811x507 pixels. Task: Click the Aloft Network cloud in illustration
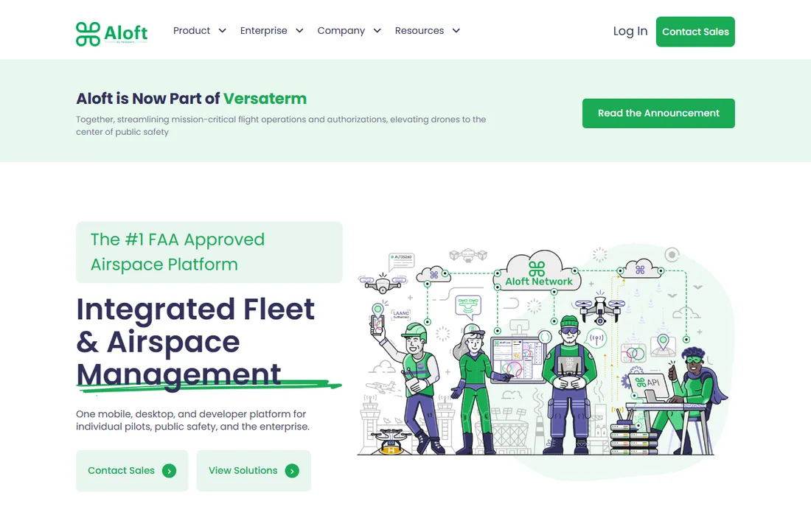coord(538,272)
